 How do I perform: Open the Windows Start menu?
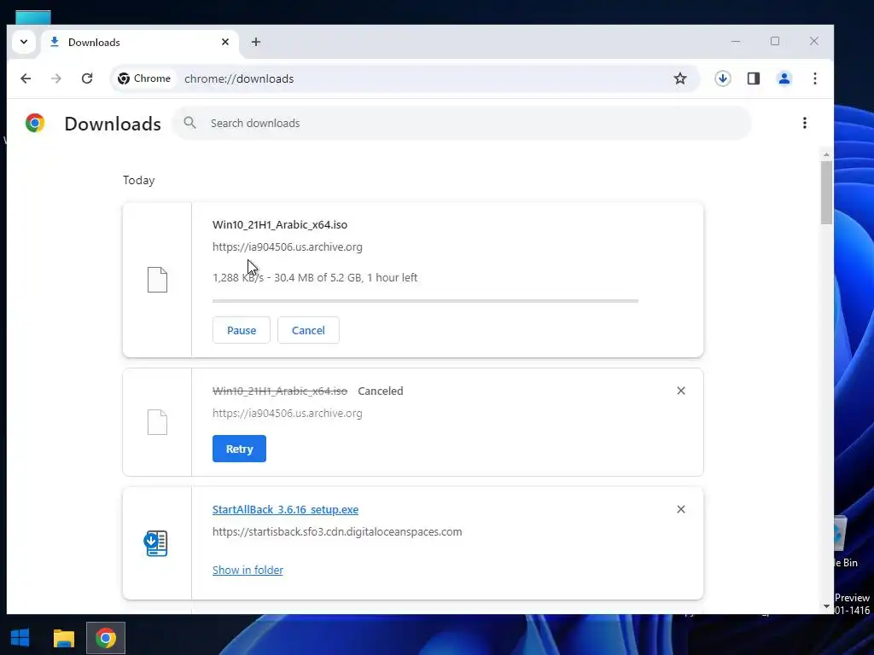pos(20,638)
